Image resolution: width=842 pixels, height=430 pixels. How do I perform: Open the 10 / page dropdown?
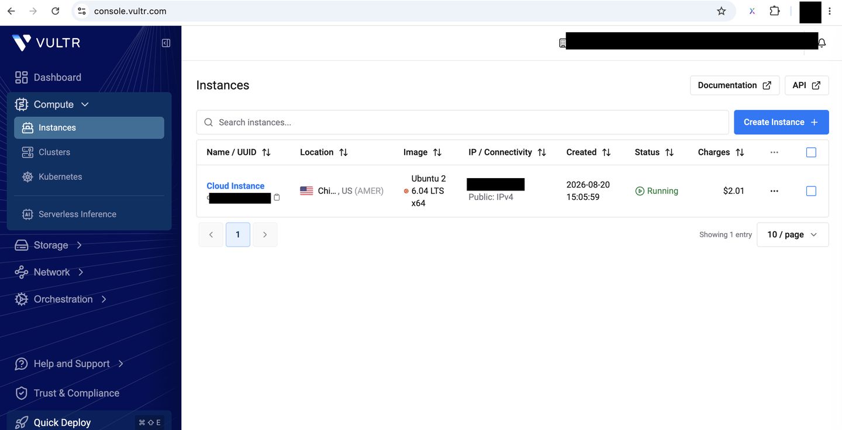792,234
